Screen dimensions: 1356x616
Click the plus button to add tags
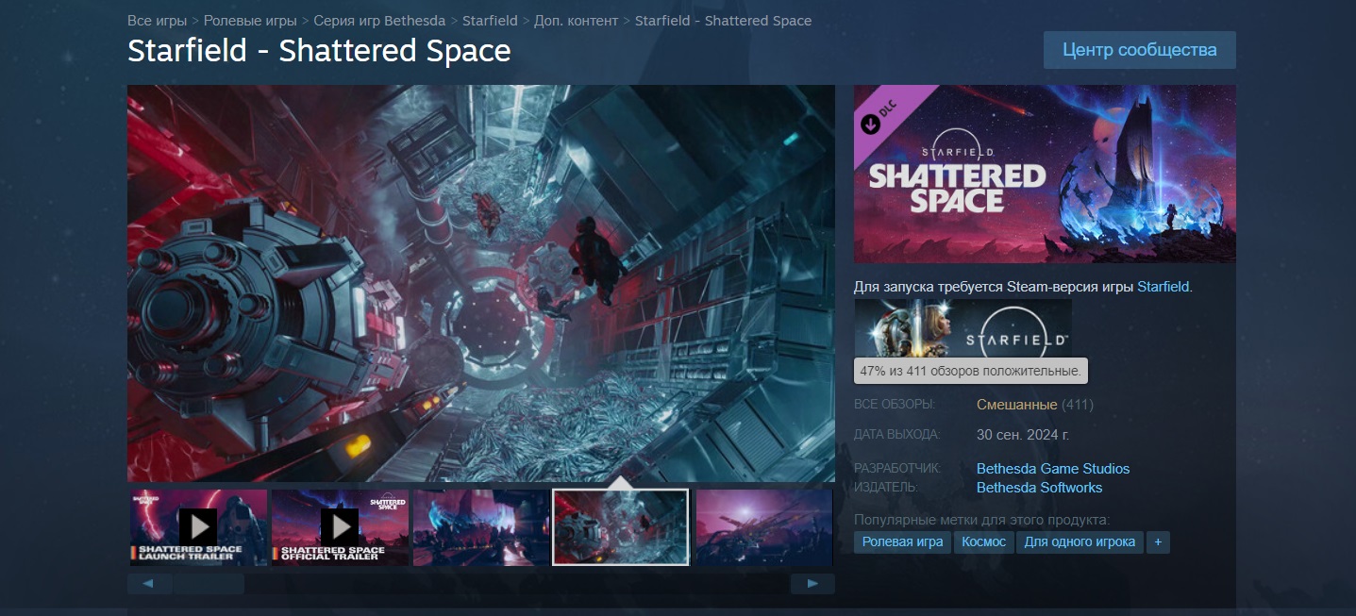[x=1158, y=541]
